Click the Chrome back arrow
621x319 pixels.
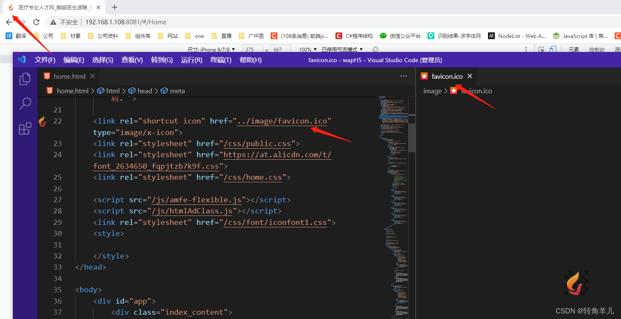tap(9, 22)
